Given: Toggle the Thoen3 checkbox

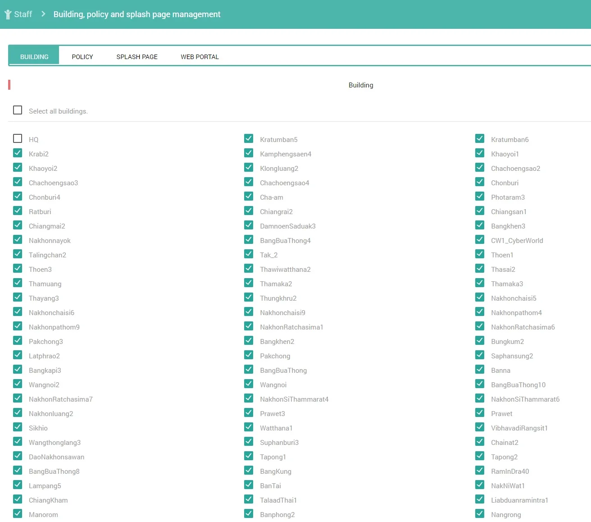Looking at the screenshot, I should [x=18, y=268].
